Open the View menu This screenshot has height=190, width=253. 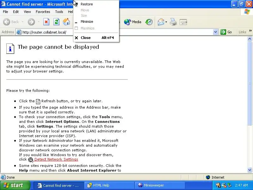coord(27,12)
